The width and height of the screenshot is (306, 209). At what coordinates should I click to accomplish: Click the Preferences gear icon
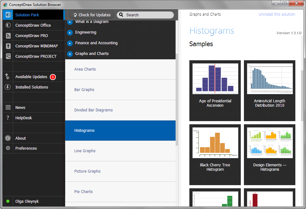8,148
